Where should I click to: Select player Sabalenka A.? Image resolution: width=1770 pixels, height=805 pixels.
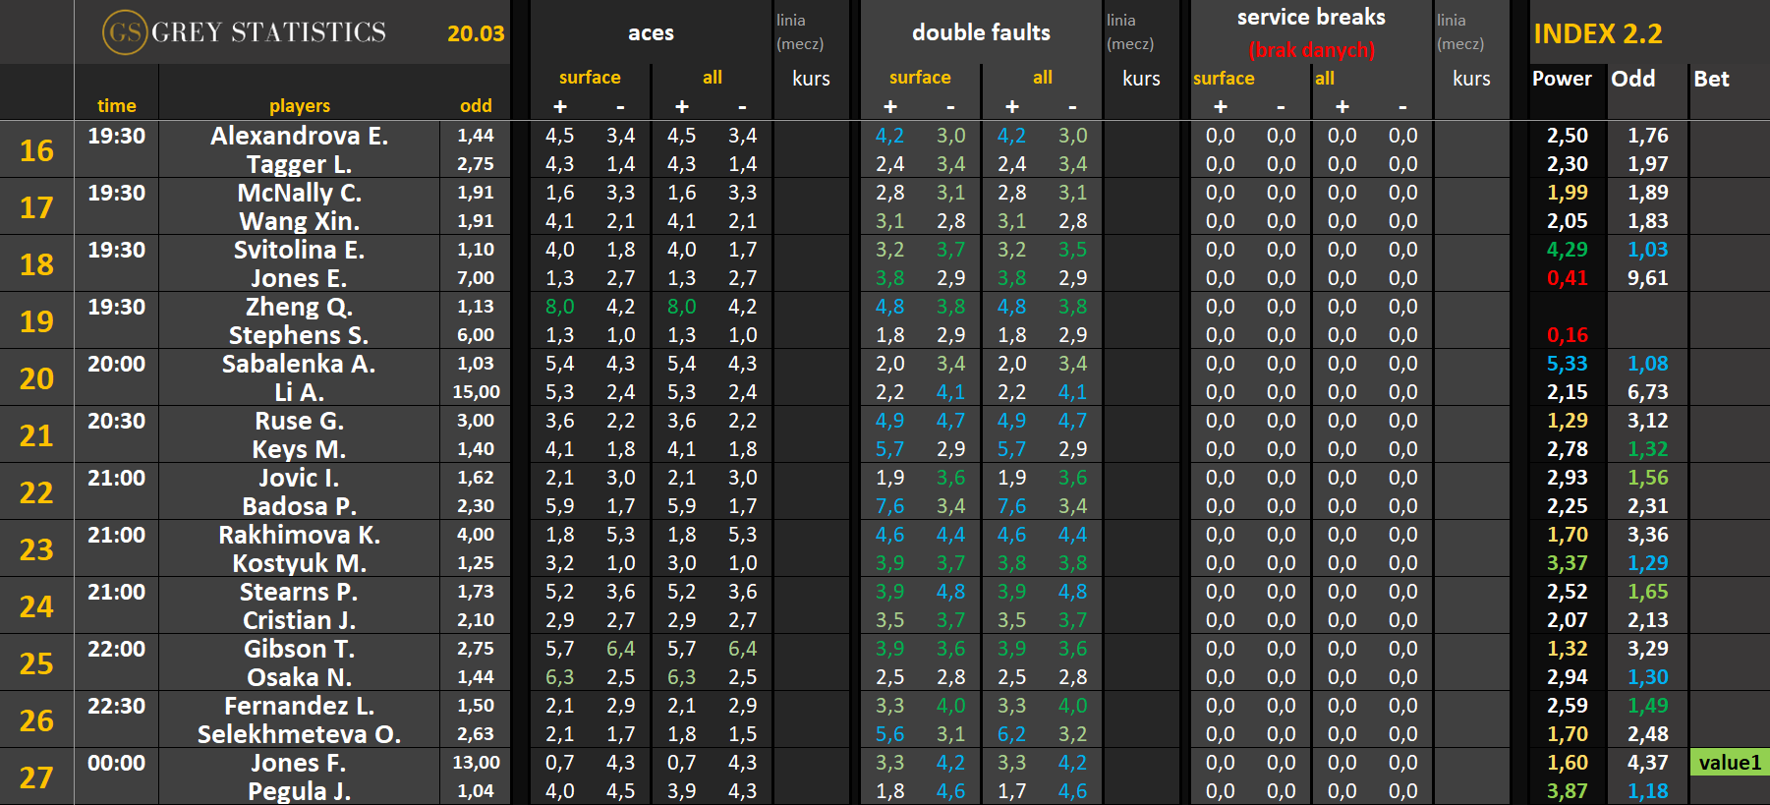299,364
